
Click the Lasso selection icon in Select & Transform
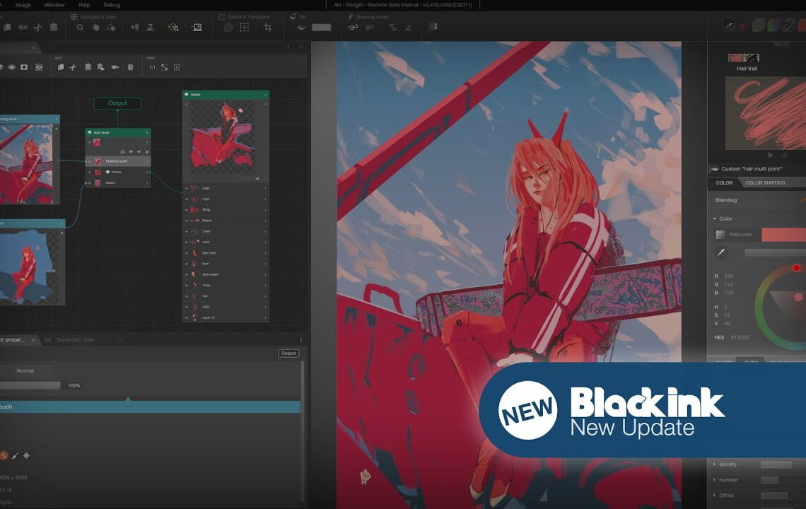tap(228, 27)
